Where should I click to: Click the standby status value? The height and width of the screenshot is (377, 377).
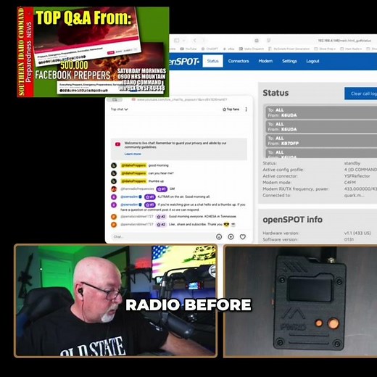pos(352,163)
